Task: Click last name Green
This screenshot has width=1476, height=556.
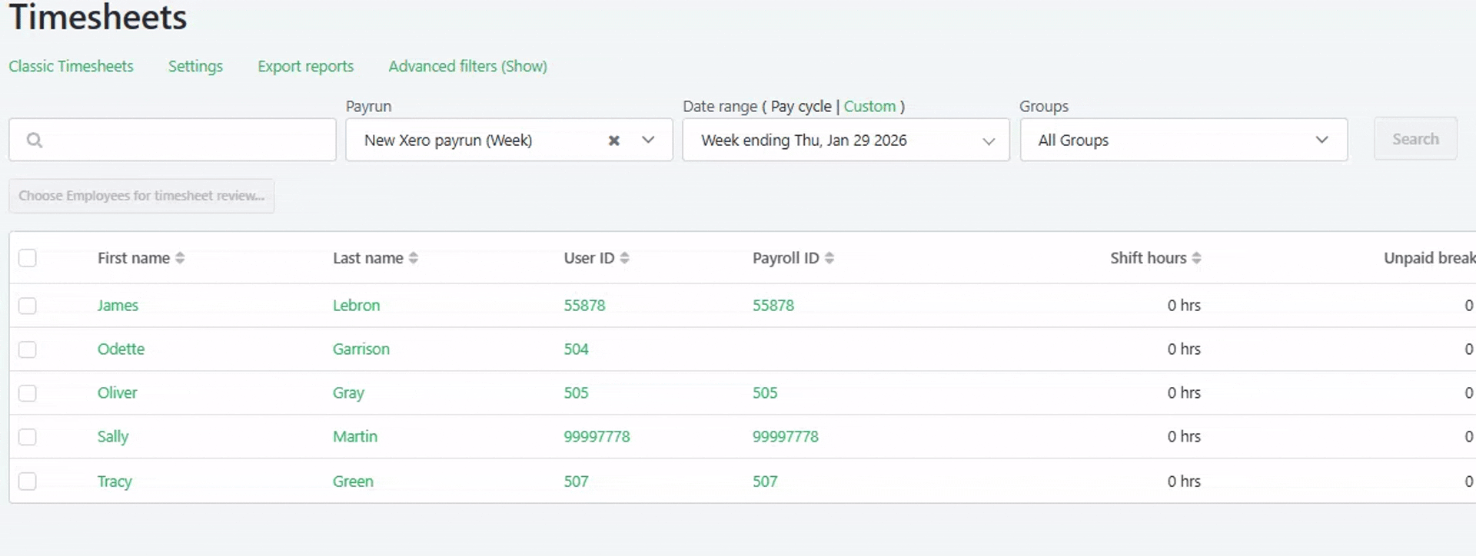Action: click(x=353, y=482)
